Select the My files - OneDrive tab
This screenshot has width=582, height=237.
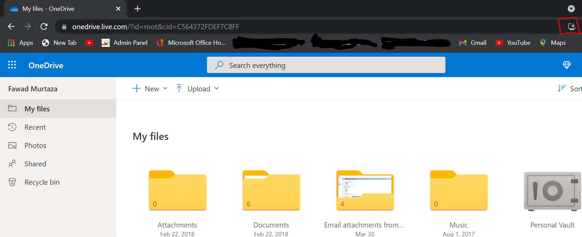(65, 8)
